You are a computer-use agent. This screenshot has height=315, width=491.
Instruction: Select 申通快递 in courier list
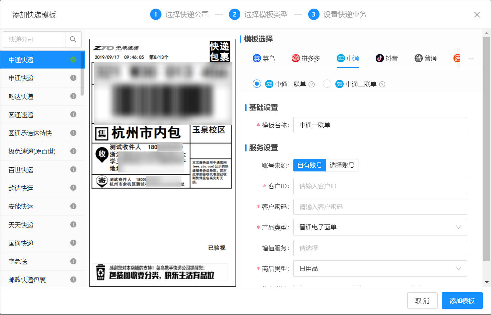[42, 78]
